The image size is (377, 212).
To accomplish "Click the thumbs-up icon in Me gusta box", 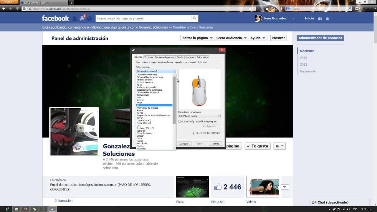I will (x=218, y=187).
